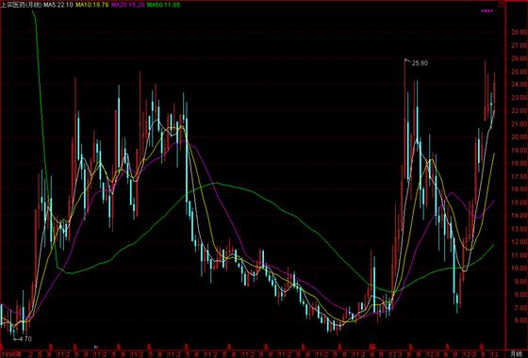Select the purple MA20 indicator label
The height and width of the screenshot is (358, 528).
point(127,5)
